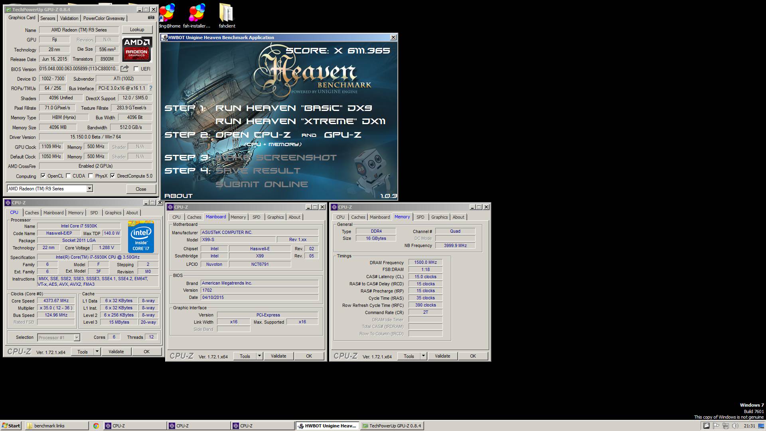The image size is (766, 431).
Task: Open About tab in CPU-Z CPU window
Action: (x=132, y=213)
